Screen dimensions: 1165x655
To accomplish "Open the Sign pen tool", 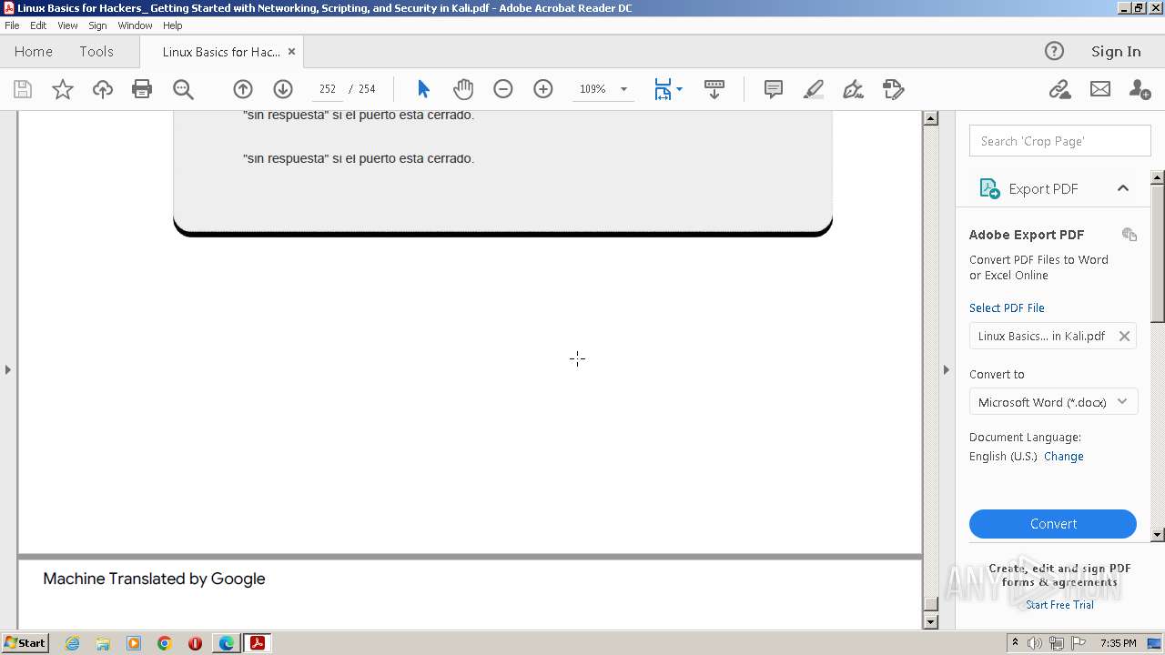I will (x=854, y=89).
